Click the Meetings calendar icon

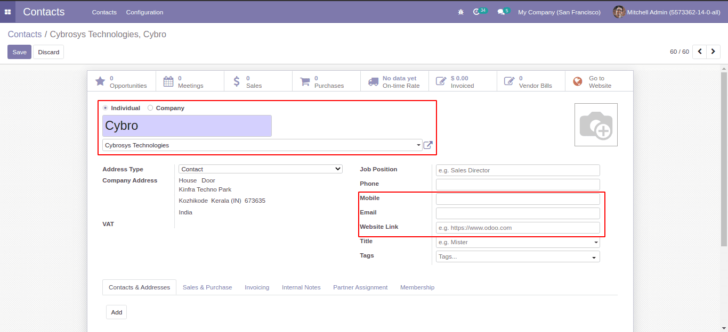pos(168,81)
